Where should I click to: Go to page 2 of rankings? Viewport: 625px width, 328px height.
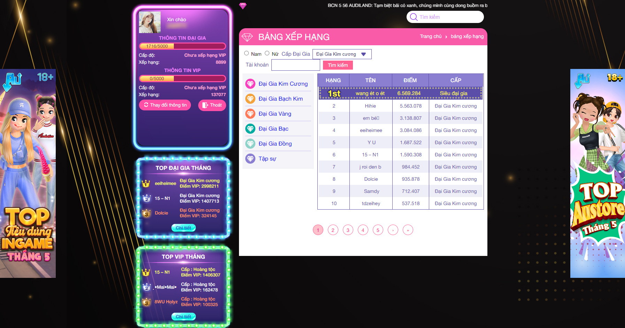pyautogui.click(x=333, y=230)
